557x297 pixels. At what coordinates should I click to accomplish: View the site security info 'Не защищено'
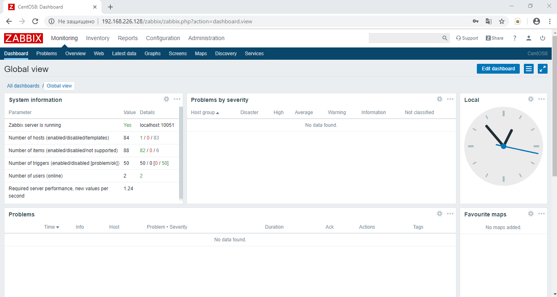coord(72,21)
